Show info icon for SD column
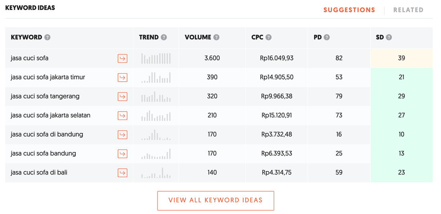The width and height of the screenshot is (441, 214). point(389,37)
